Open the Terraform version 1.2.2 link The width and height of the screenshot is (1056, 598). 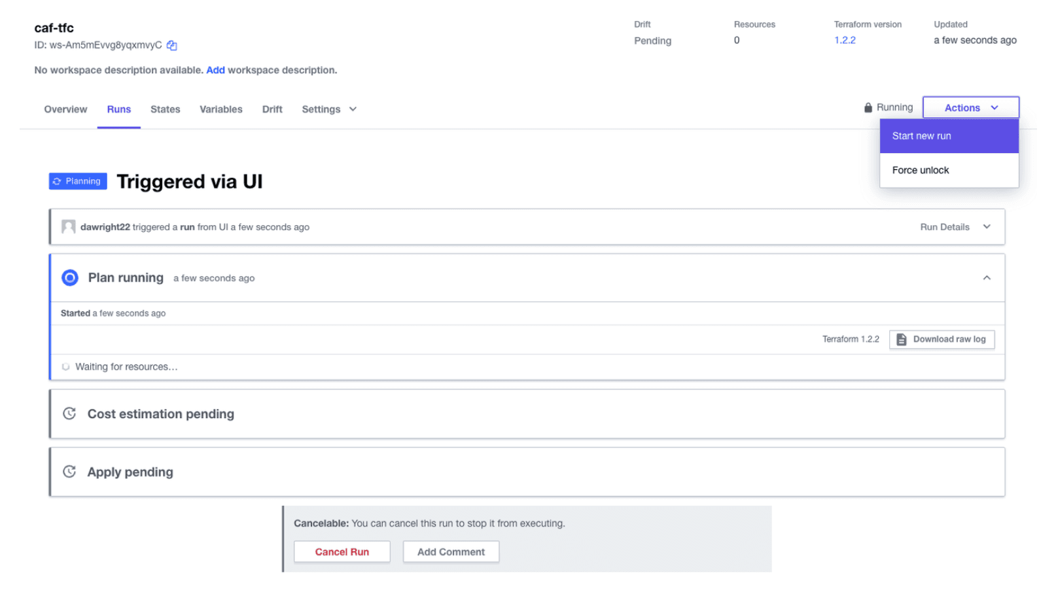coord(845,40)
